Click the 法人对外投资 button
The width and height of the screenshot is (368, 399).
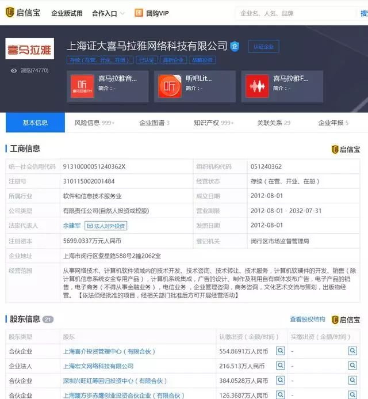click(106, 226)
